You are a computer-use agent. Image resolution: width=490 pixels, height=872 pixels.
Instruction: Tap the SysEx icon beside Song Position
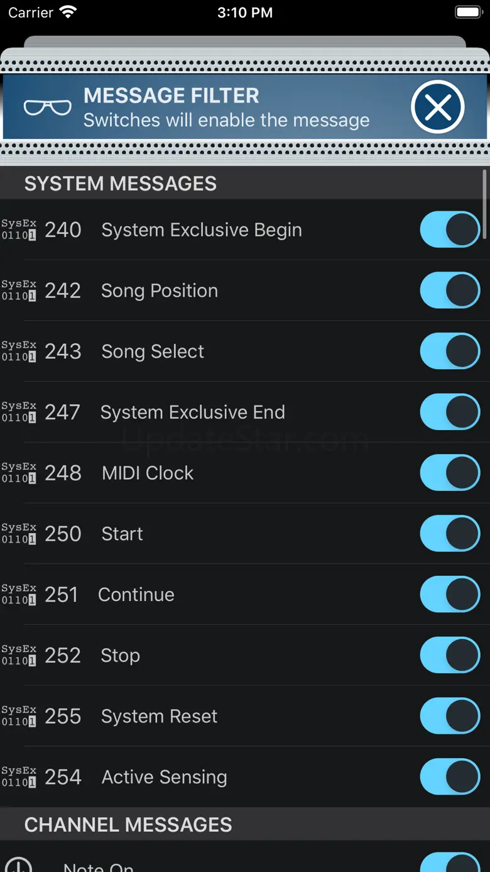pyautogui.click(x=19, y=290)
